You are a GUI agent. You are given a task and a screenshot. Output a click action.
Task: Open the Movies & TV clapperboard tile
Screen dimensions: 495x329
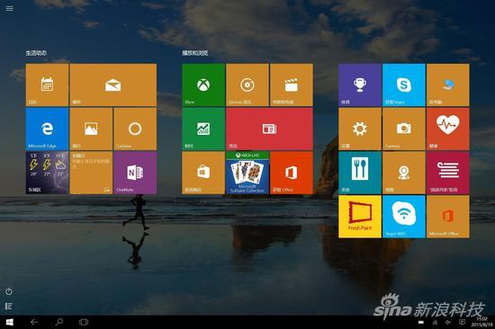point(292,84)
